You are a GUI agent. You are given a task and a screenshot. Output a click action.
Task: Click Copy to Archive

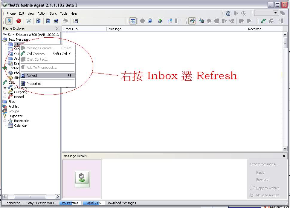pyautogui.click(x=265, y=188)
